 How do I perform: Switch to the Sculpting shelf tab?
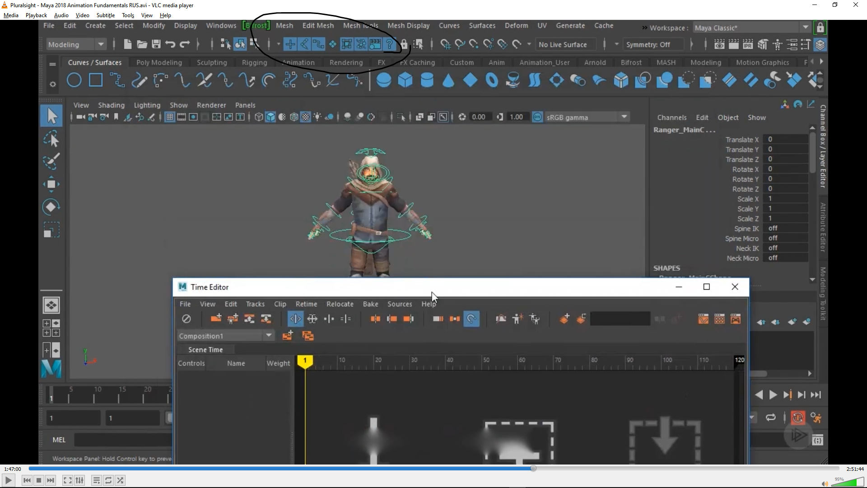(x=212, y=62)
